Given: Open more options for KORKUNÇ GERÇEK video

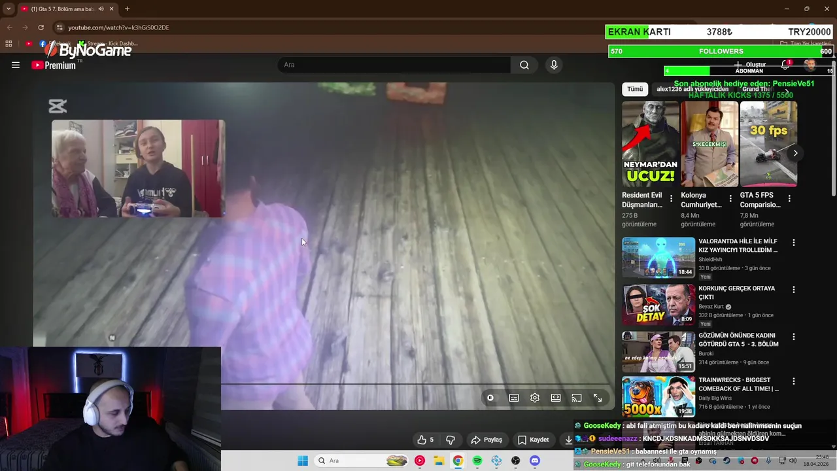Looking at the screenshot, I should pos(794,290).
